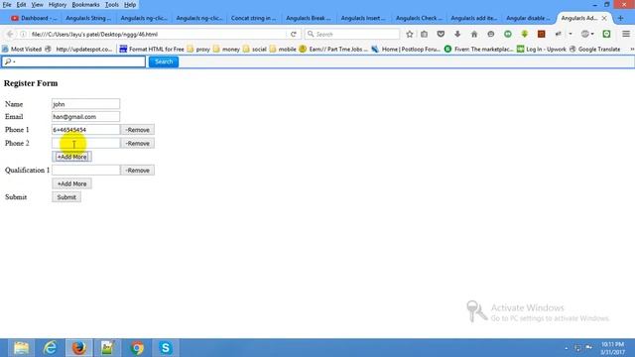The image size is (635, 357).
Task: Switch to the Angular disable tab
Action: click(529, 18)
